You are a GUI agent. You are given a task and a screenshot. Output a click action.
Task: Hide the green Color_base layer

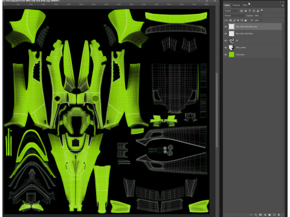click(225, 55)
